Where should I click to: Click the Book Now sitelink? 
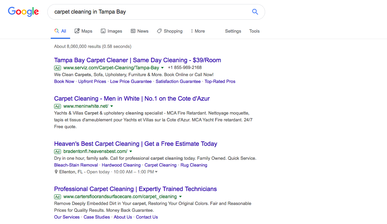[64, 81]
